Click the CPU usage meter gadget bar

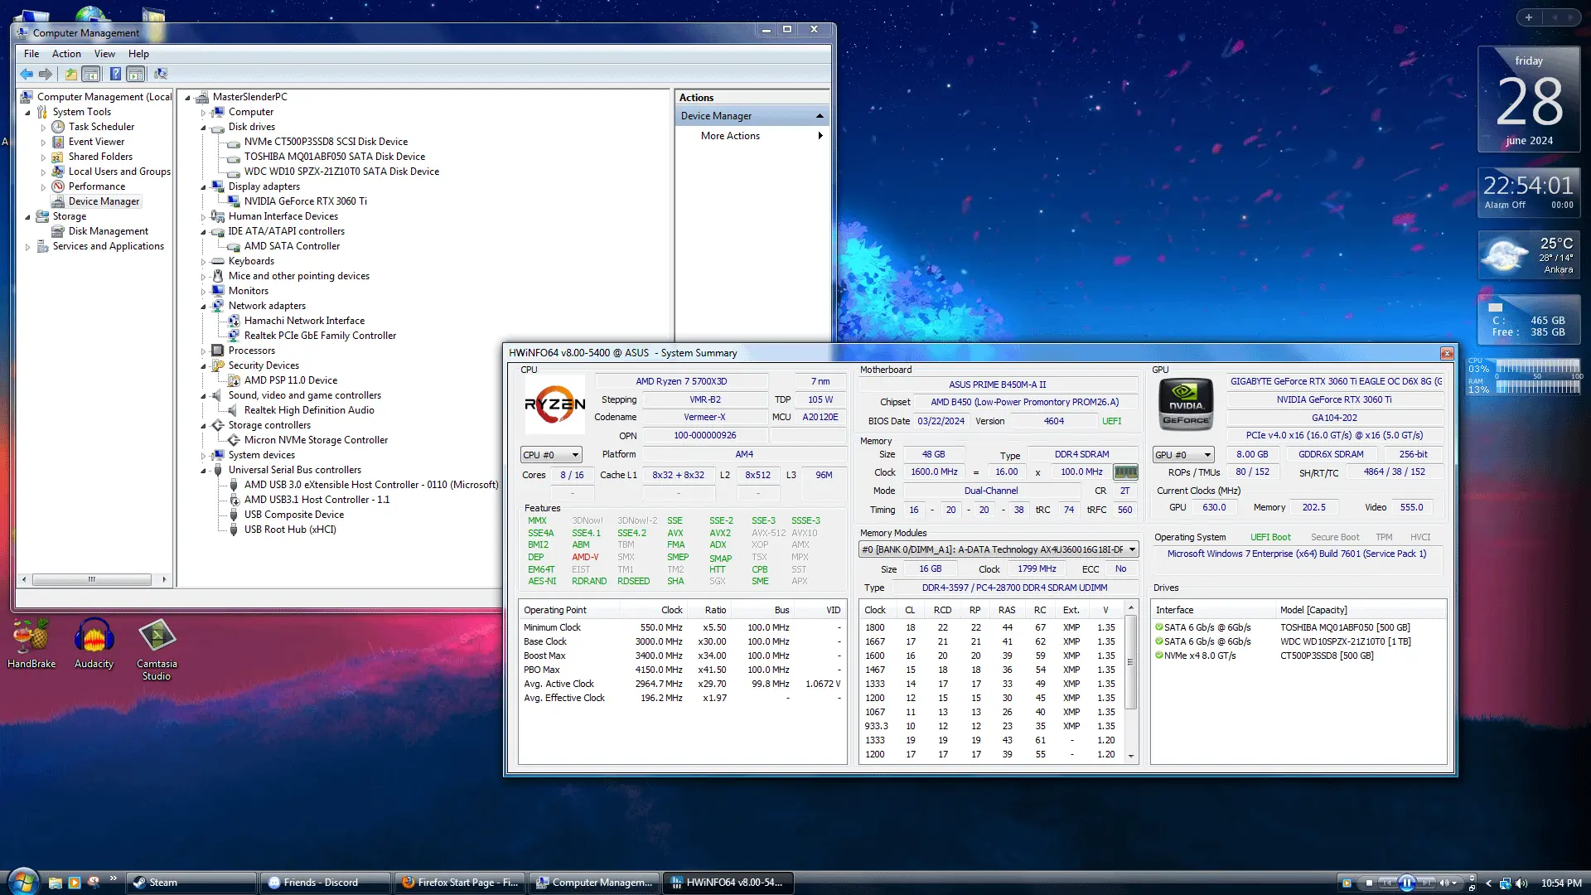pos(1537,366)
